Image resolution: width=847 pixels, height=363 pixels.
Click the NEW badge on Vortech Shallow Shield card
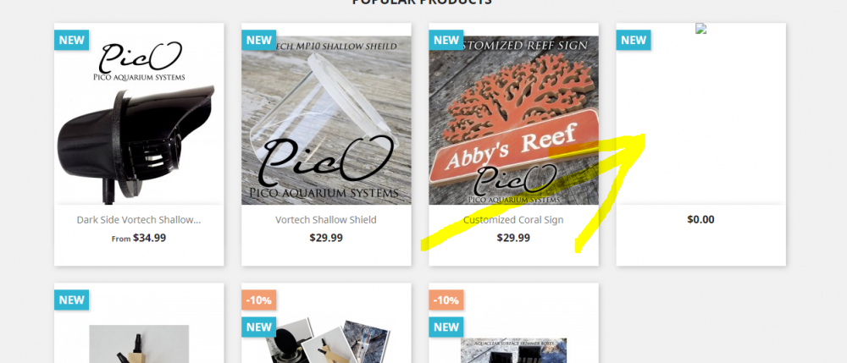pyautogui.click(x=258, y=40)
